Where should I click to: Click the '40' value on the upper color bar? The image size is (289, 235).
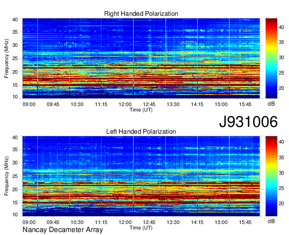click(281, 27)
